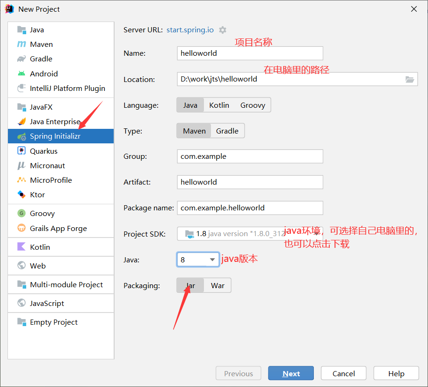The height and width of the screenshot is (387, 428).
Task: Close the New Project dialog
Action: click(414, 9)
